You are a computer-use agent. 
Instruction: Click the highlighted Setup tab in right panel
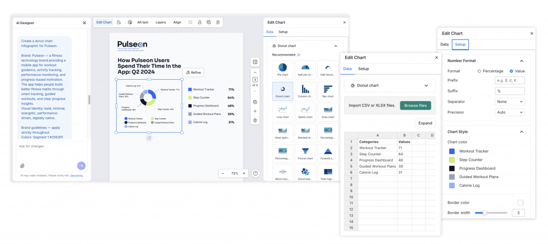[460, 44]
